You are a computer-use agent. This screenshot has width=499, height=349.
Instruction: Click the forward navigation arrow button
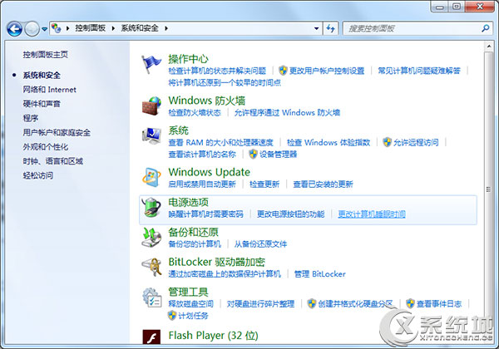pyautogui.click(x=32, y=29)
